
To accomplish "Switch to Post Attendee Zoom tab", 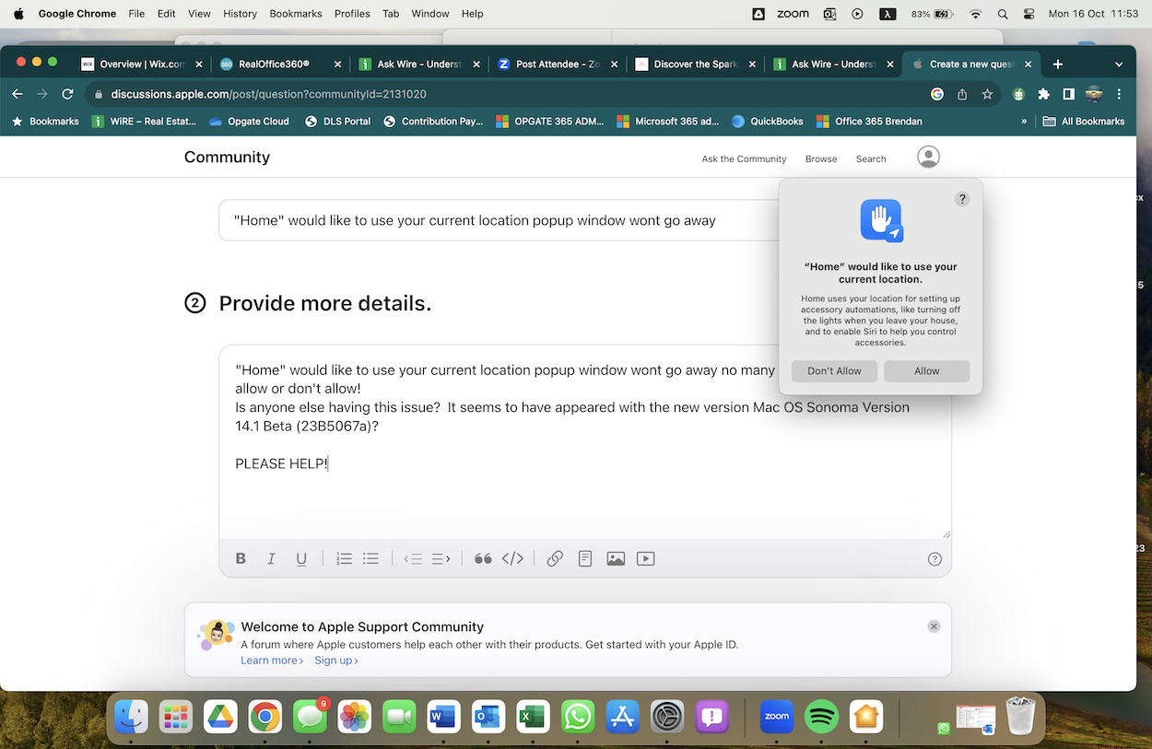I will [x=557, y=64].
